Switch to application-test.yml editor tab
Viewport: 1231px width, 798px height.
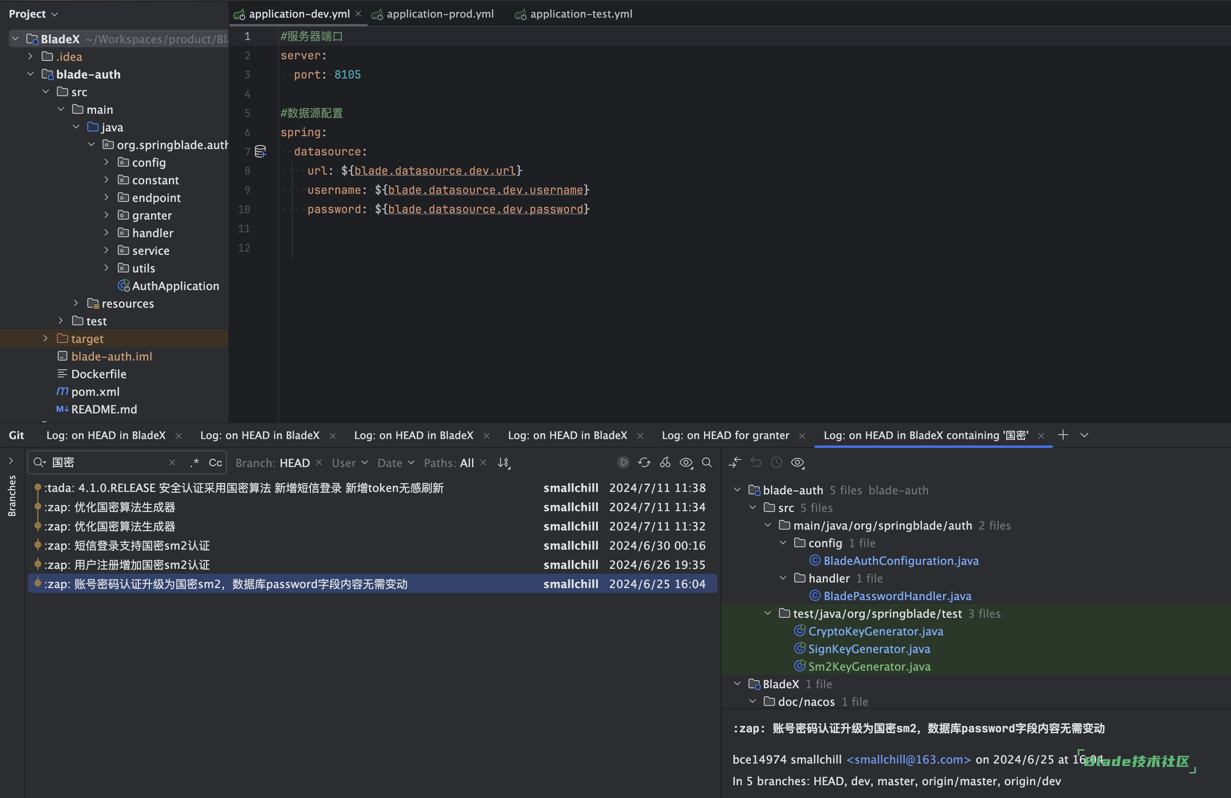click(573, 14)
